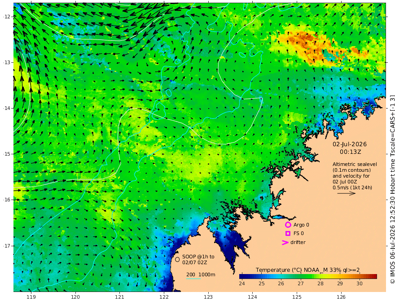The height and width of the screenshot is (305, 395).
Task: Click the "02/07 02Z" text
Action: (195, 262)
